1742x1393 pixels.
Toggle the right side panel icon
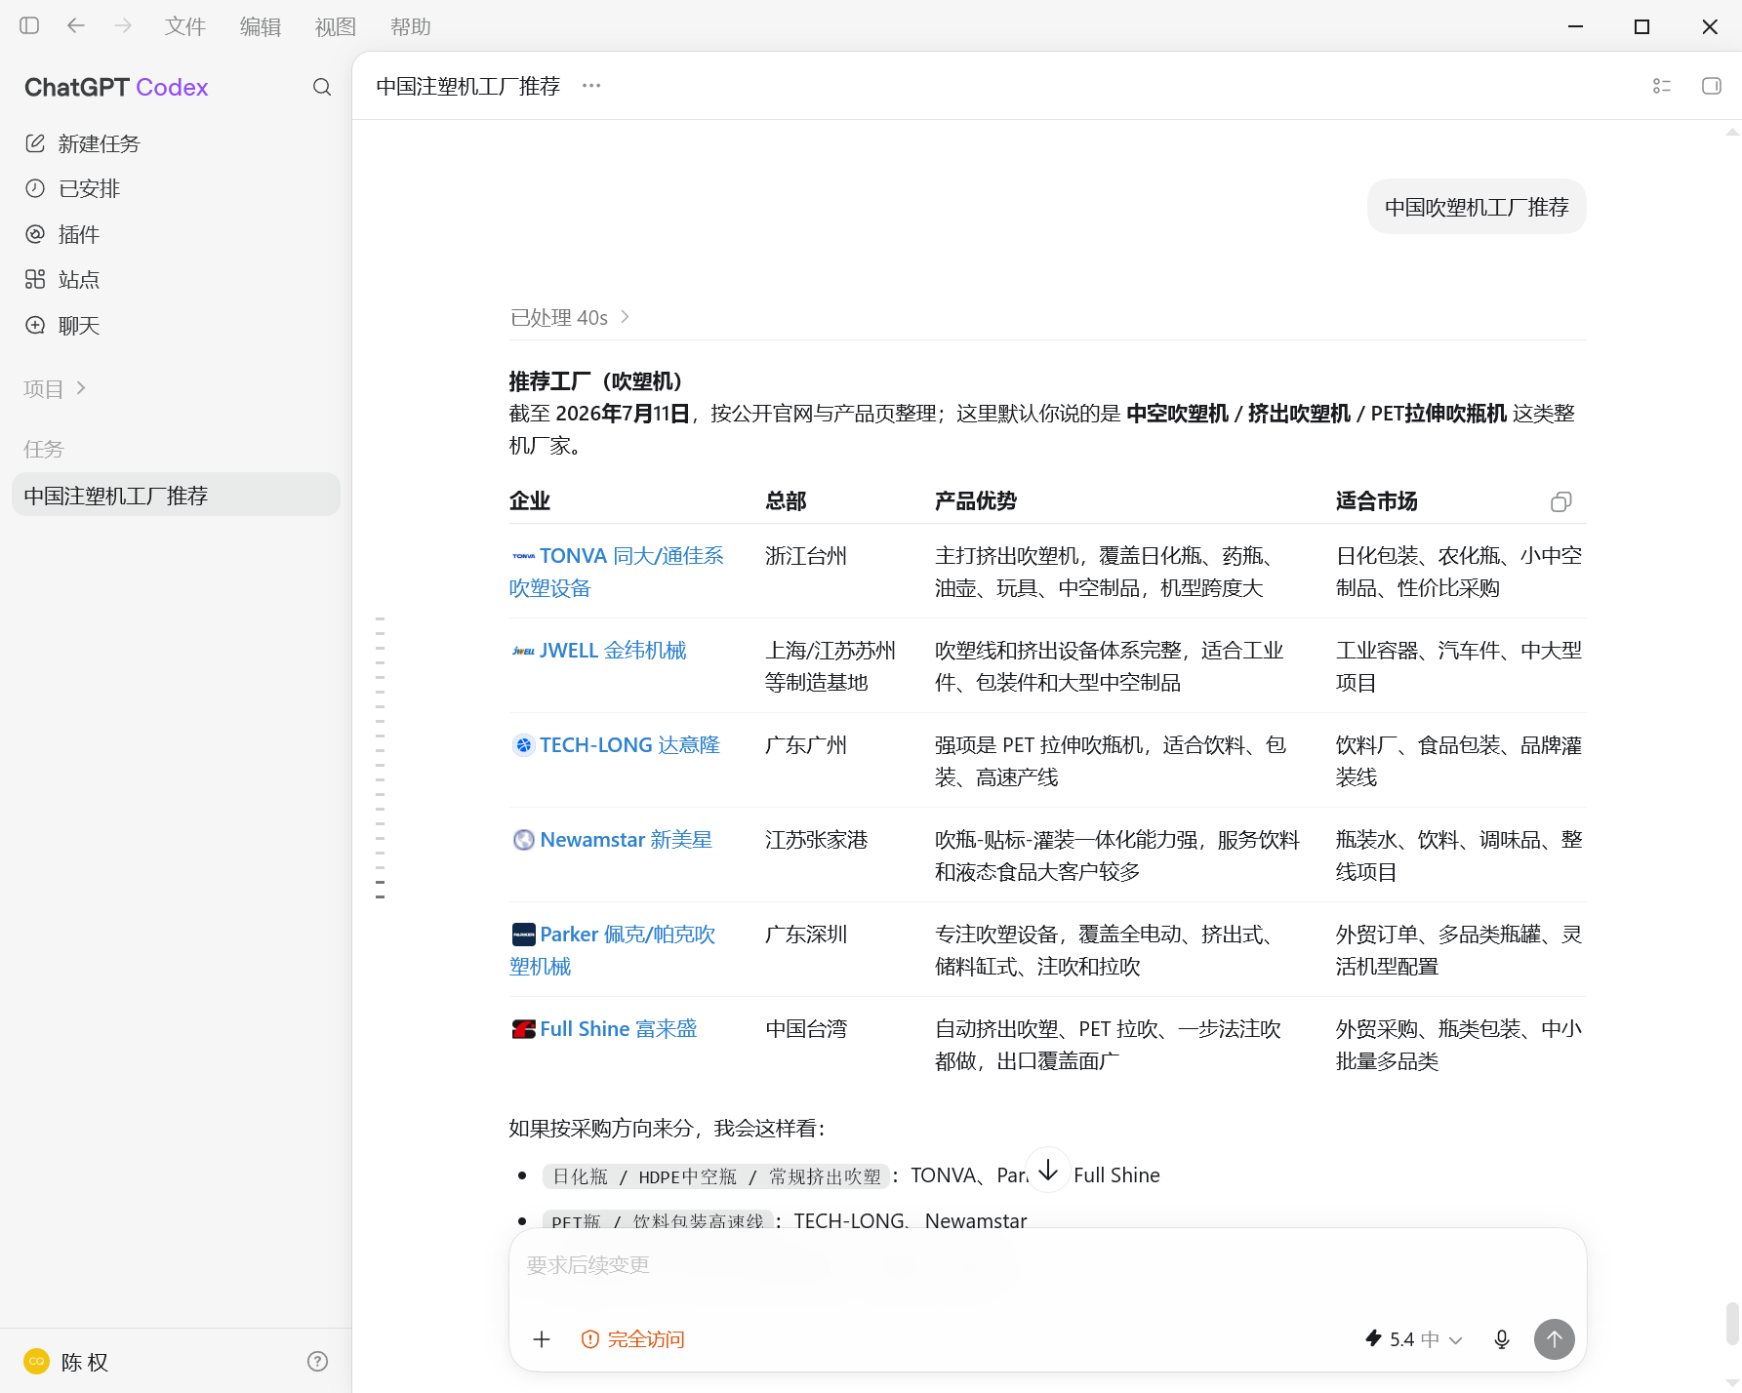tap(1712, 86)
